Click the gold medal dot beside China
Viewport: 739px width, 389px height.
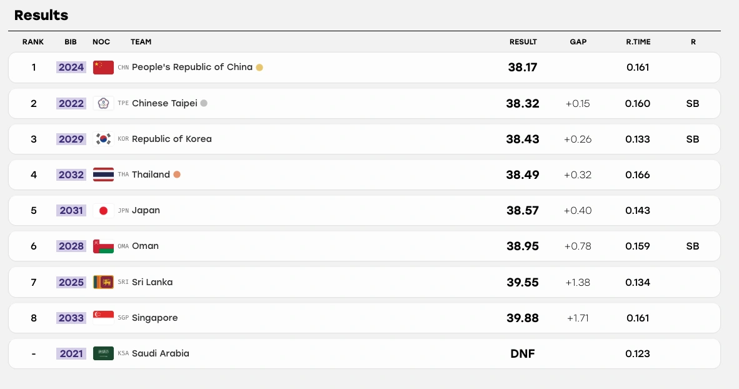point(259,68)
